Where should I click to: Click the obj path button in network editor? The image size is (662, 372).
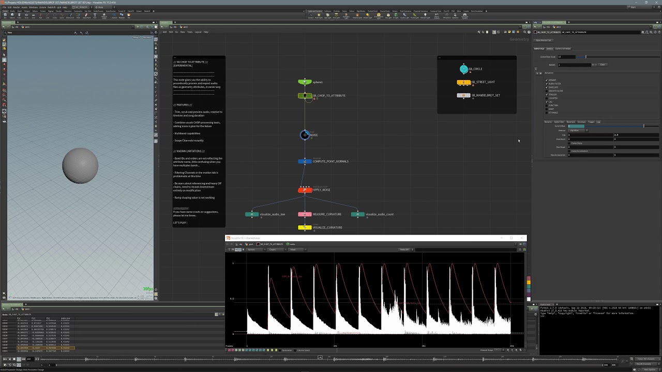174,27
